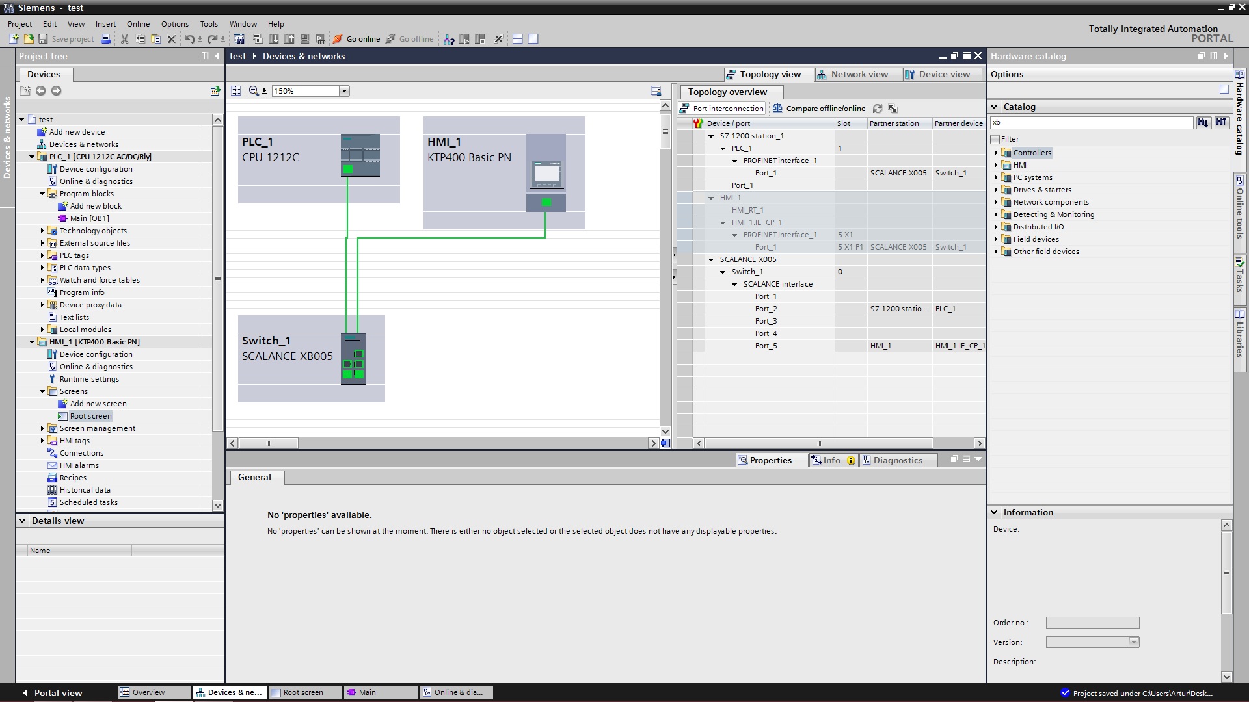Click the Cross-references toolbar icon
This screenshot has height=702, width=1249.
click(x=499, y=39)
